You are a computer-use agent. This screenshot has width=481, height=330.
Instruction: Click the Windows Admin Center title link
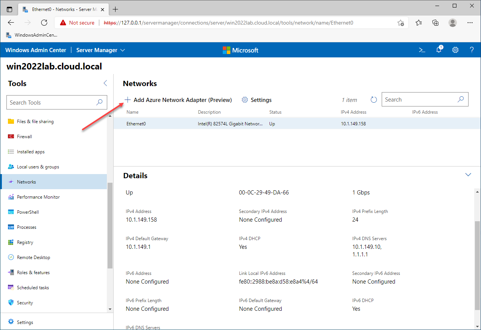36,50
